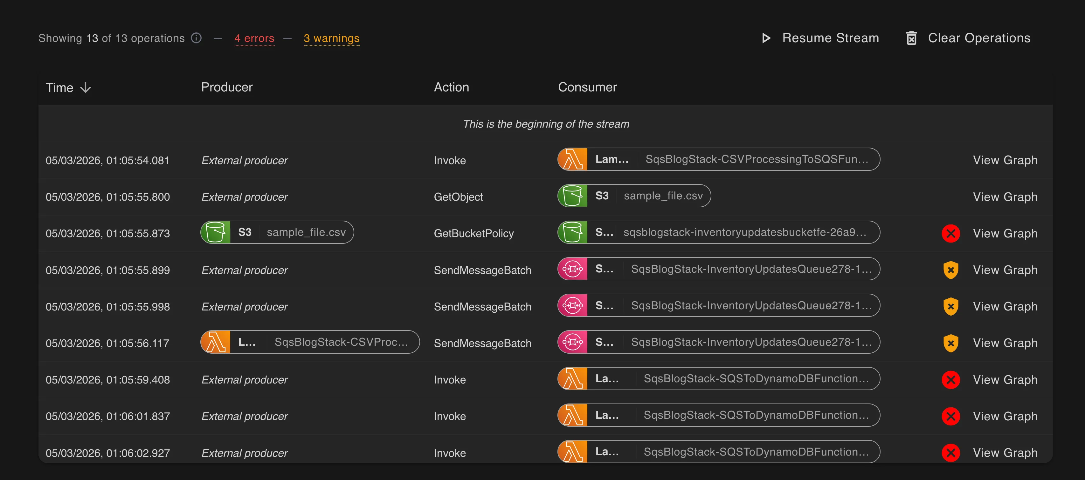Select SendMessageBatch cell at 01:05:55.899
Viewport: 1085px width, 480px height.
pyautogui.click(x=482, y=270)
